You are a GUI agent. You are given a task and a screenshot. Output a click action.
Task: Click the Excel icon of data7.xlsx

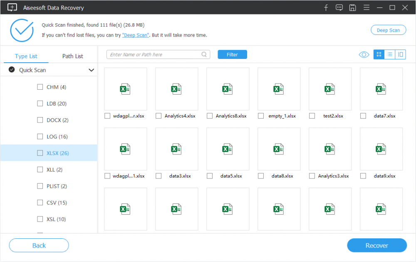[381, 89]
